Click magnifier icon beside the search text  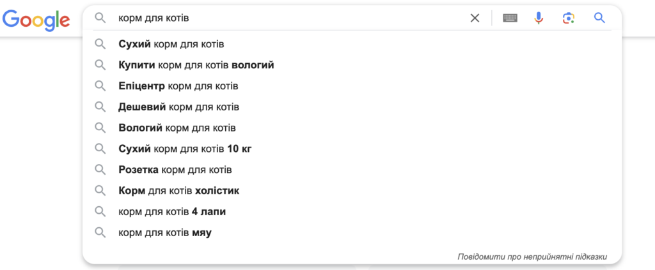(100, 18)
